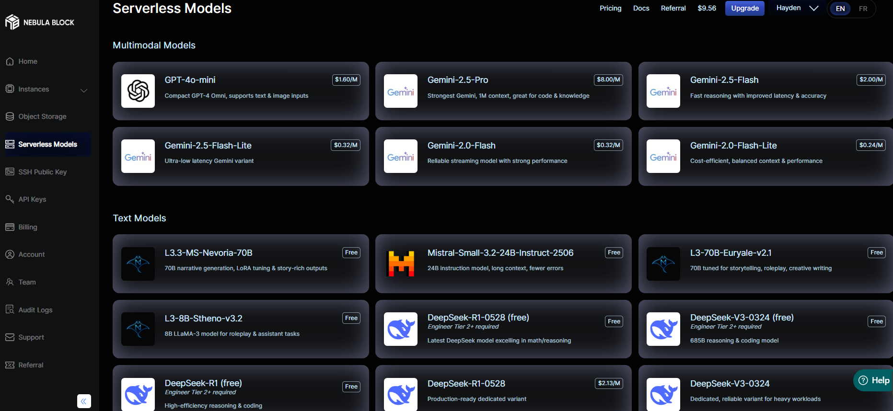Open Home in the sidebar
The width and height of the screenshot is (893, 411).
coord(28,61)
